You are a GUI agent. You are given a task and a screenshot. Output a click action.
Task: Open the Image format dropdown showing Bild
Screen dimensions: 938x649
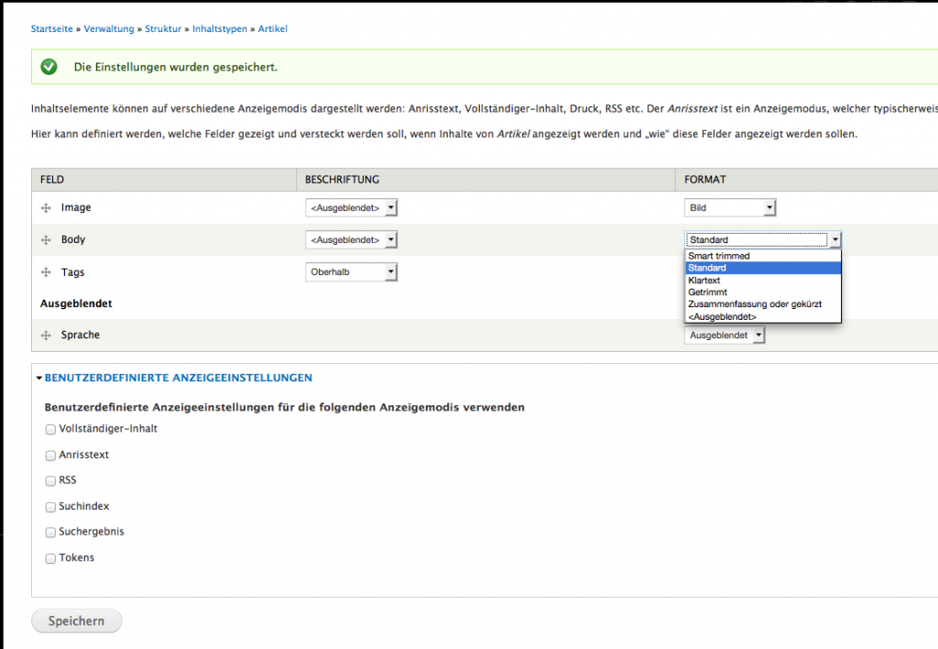pos(730,208)
